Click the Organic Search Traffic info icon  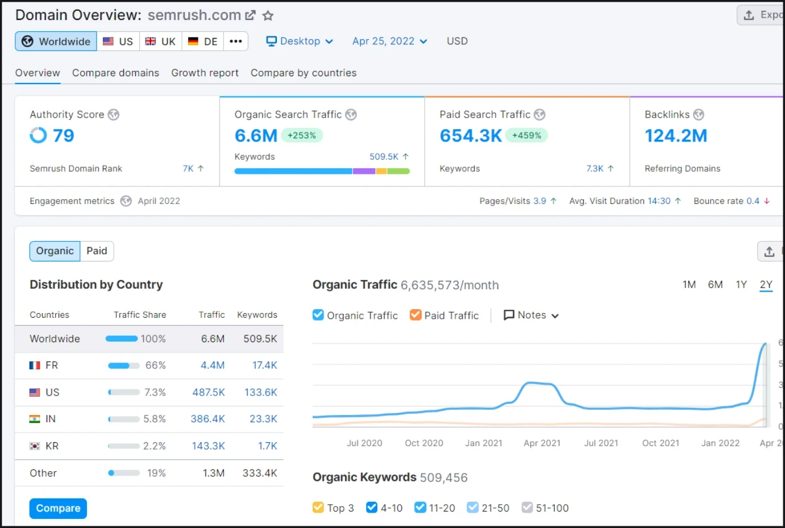coord(351,115)
